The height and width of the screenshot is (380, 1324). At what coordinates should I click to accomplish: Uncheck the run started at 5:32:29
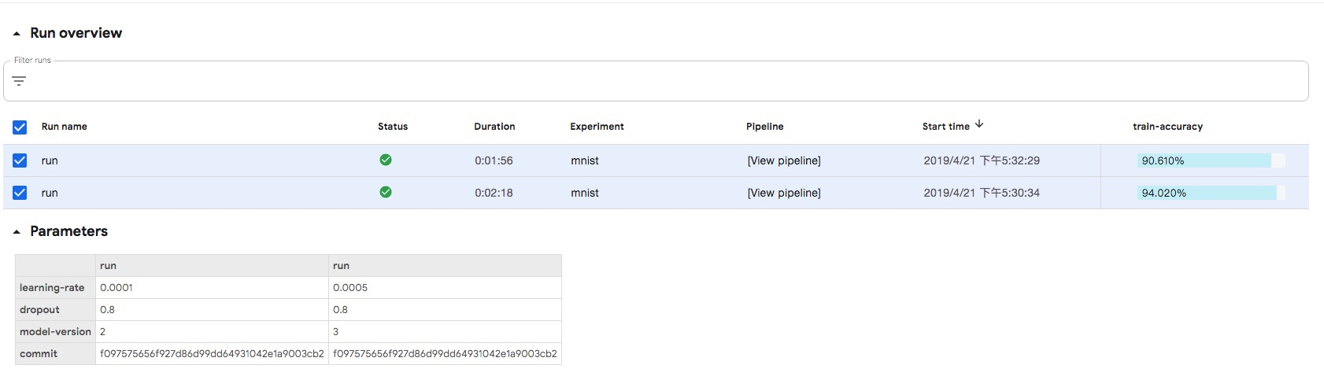point(20,160)
